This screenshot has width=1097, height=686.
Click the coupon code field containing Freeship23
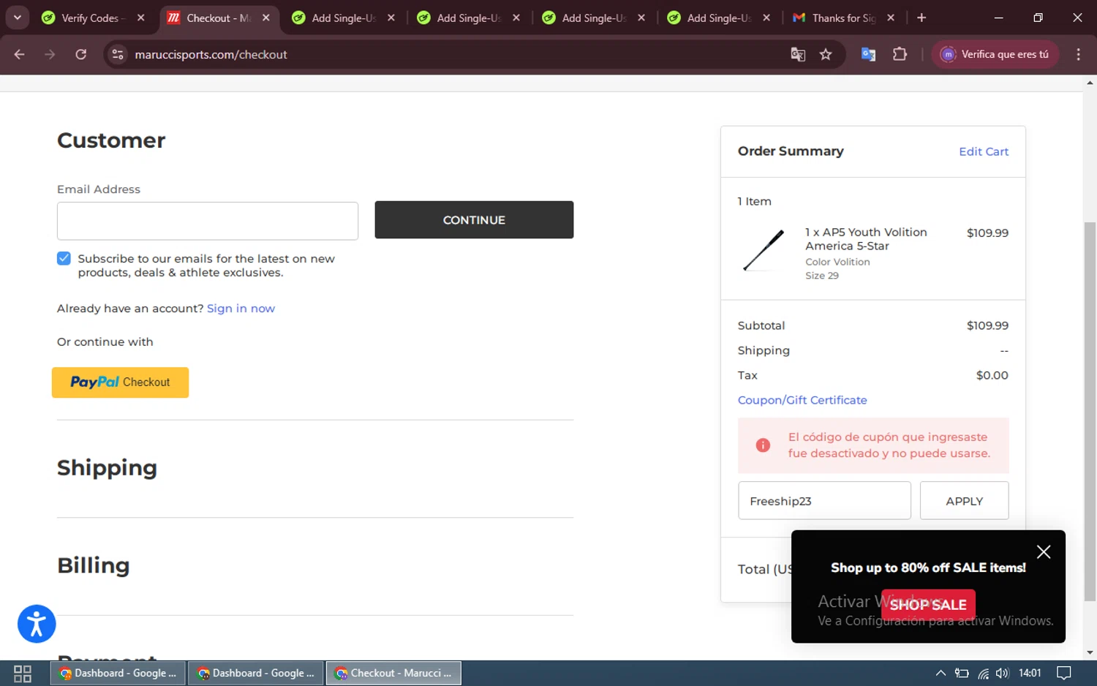coord(824,501)
